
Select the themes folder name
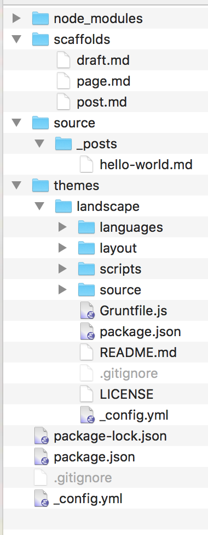coord(77,185)
